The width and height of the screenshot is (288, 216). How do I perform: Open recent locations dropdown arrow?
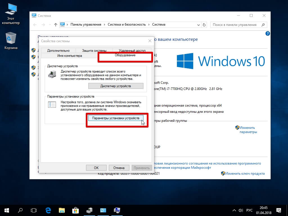50,25
